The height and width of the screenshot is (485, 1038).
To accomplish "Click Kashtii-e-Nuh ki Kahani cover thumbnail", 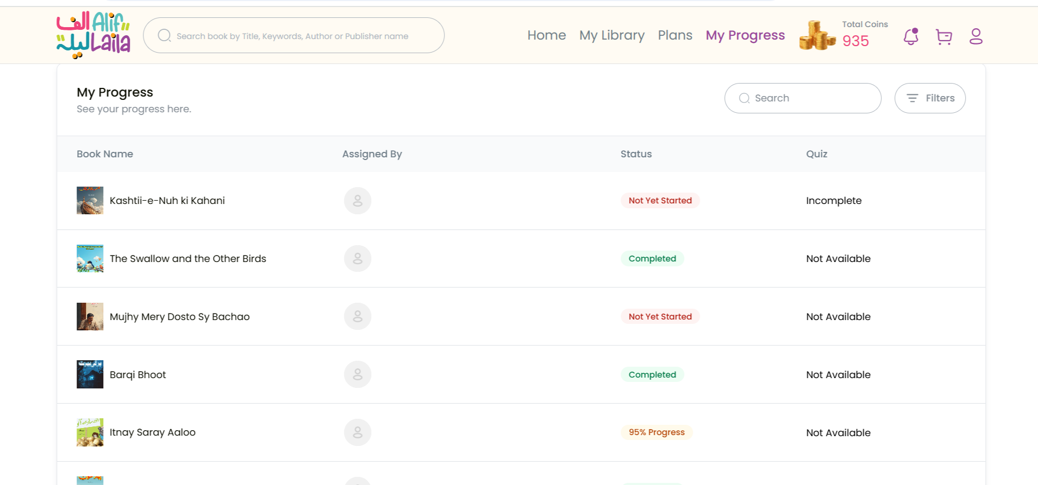I will pyautogui.click(x=90, y=201).
